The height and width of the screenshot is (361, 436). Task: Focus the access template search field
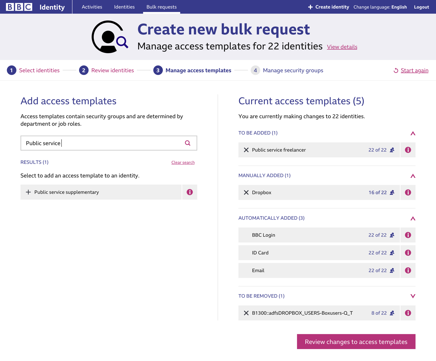click(104, 143)
